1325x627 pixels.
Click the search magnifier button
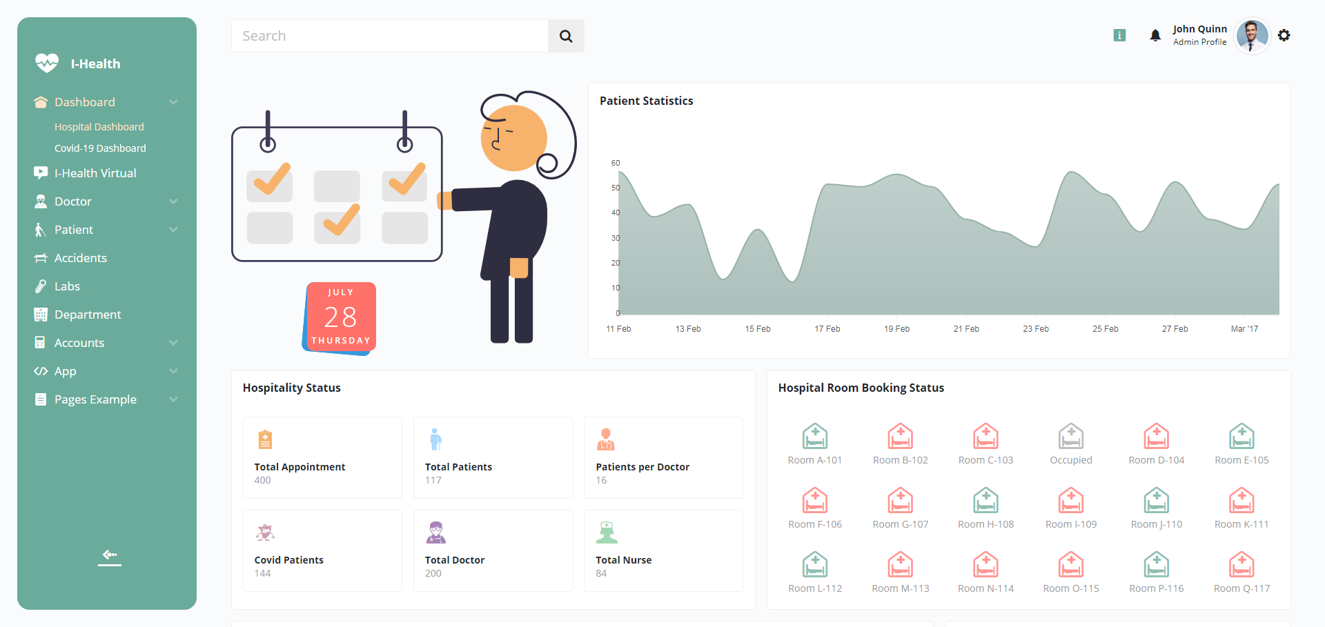click(566, 36)
